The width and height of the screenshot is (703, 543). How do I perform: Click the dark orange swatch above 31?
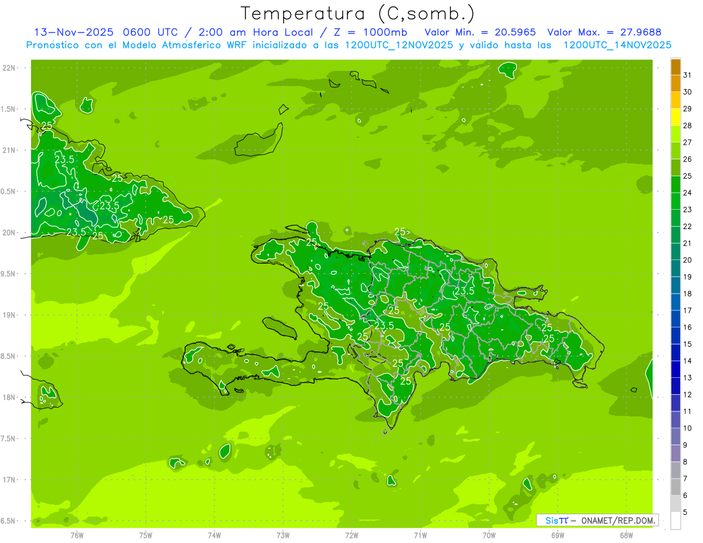click(x=675, y=67)
